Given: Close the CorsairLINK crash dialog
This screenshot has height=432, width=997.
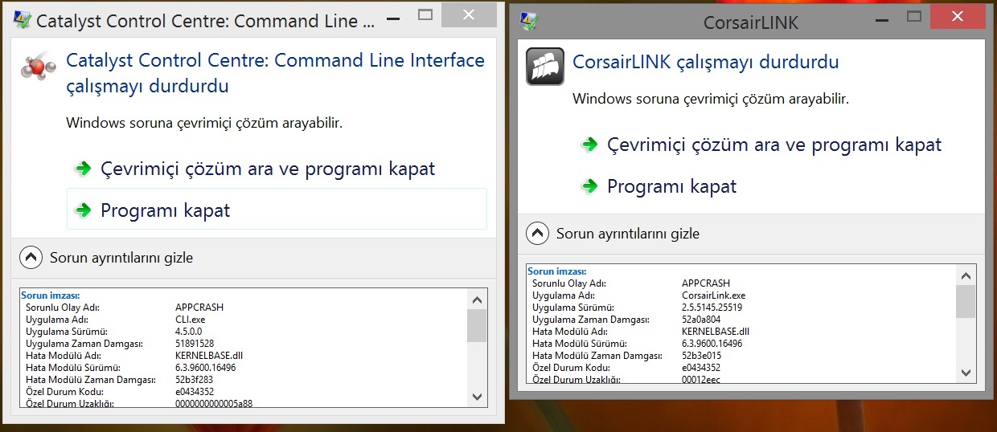Looking at the screenshot, I should click(x=957, y=15).
